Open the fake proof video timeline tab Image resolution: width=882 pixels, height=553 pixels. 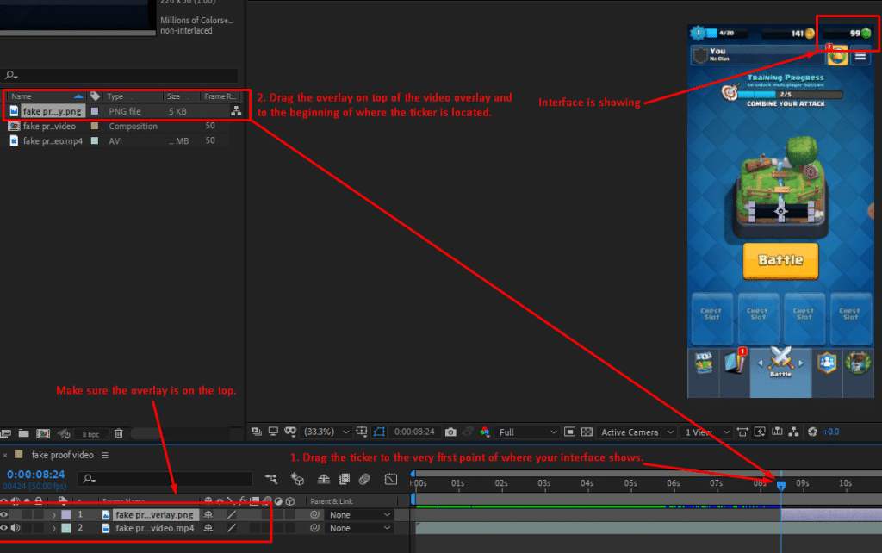click(x=62, y=455)
